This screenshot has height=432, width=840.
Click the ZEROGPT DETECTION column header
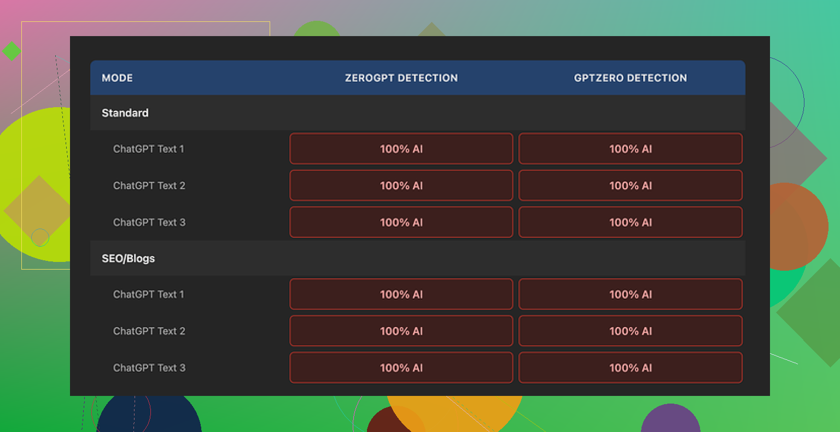point(401,78)
